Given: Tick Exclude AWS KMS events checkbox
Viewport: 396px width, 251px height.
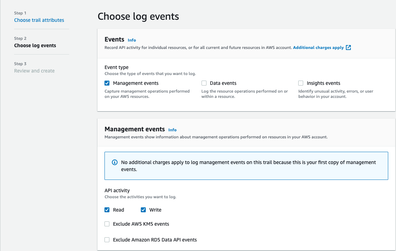Looking at the screenshot, I should point(107,224).
